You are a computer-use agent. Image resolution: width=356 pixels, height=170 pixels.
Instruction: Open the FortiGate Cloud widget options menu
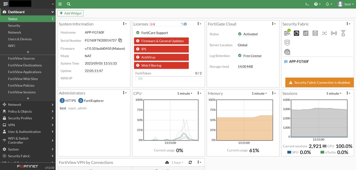tap(274, 24)
